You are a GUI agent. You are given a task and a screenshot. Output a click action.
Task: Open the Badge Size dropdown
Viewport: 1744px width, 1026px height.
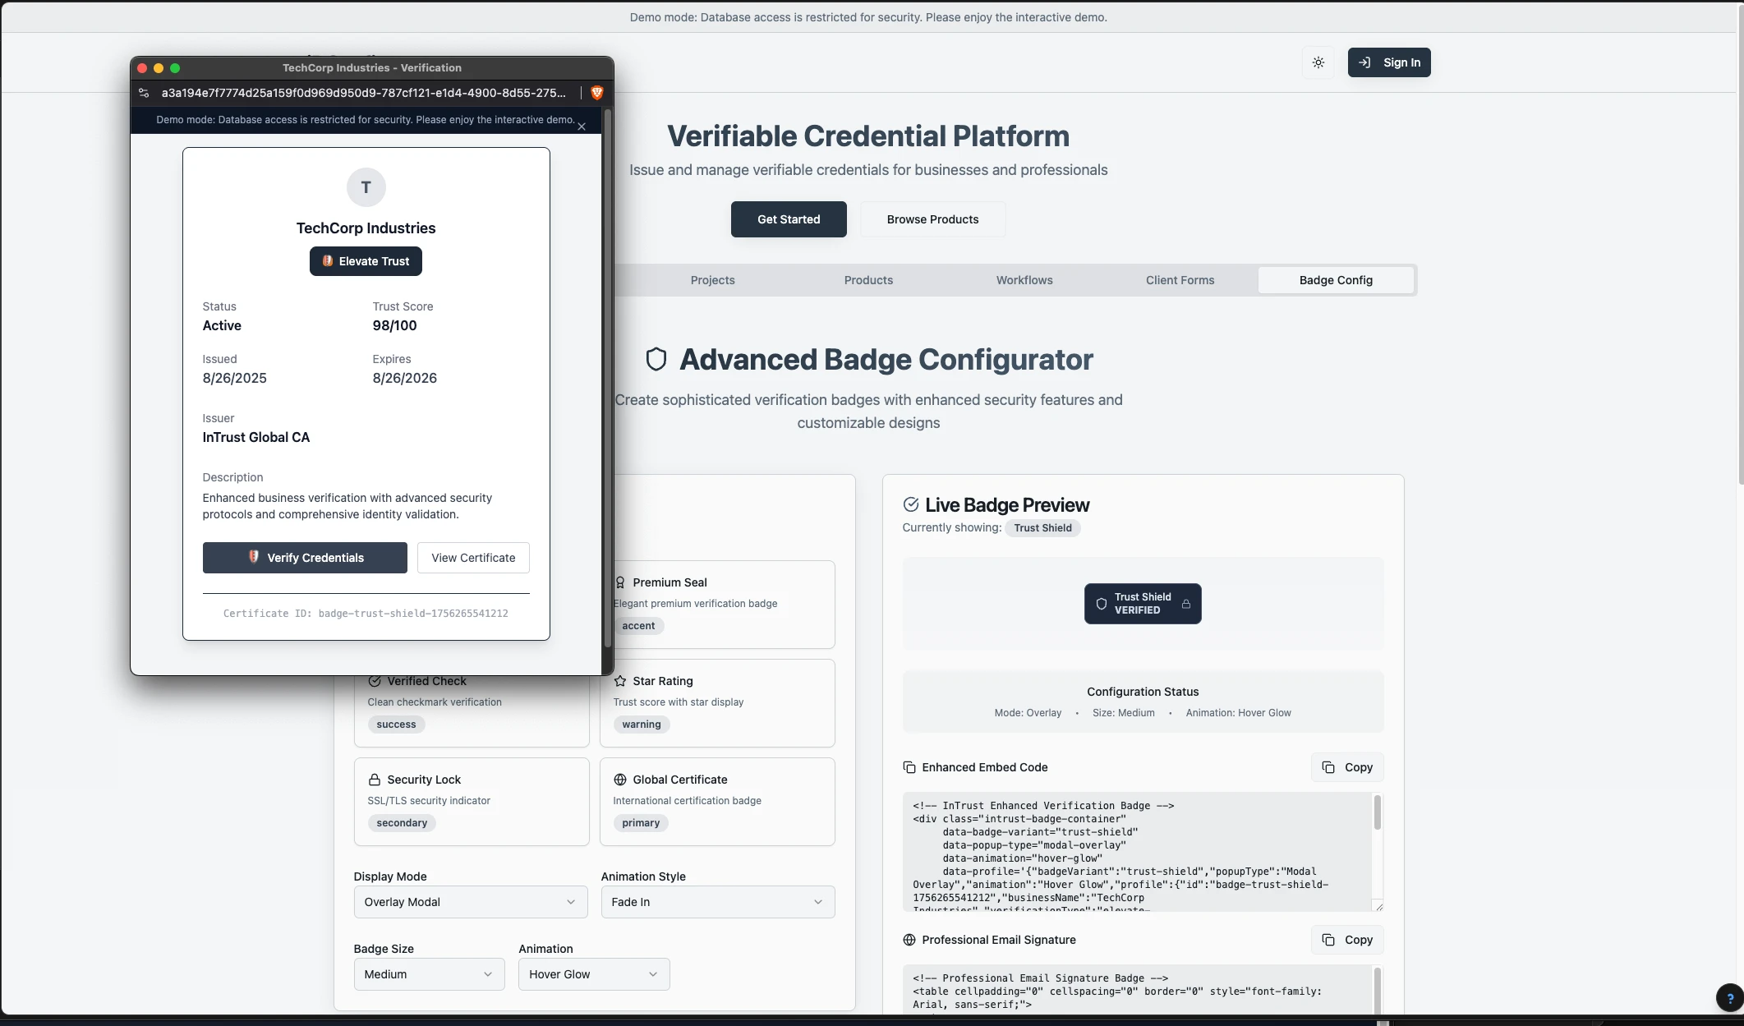click(429, 974)
